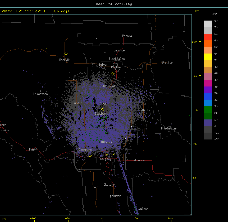Click the Limestone label

click(40, 94)
